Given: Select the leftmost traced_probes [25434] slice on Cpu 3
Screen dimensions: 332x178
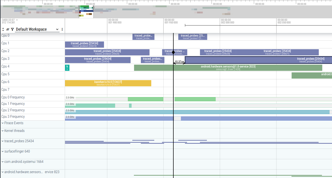Looking at the screenshot, I should point(98,60).
